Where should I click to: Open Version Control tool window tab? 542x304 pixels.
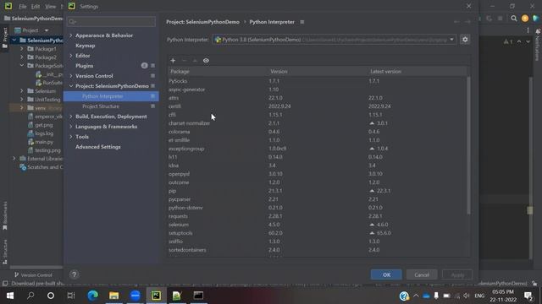point(33,275)
